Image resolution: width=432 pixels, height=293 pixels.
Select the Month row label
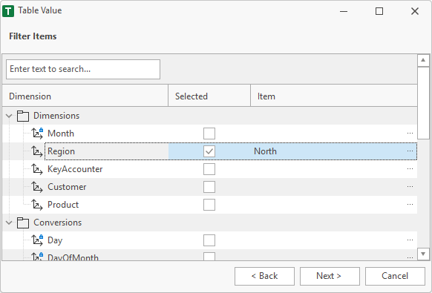pos(61,134)
